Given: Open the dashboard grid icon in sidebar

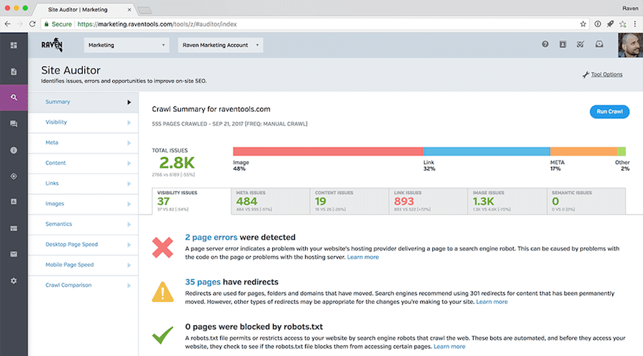Looking at the screenshot, I should pos(14,45).
